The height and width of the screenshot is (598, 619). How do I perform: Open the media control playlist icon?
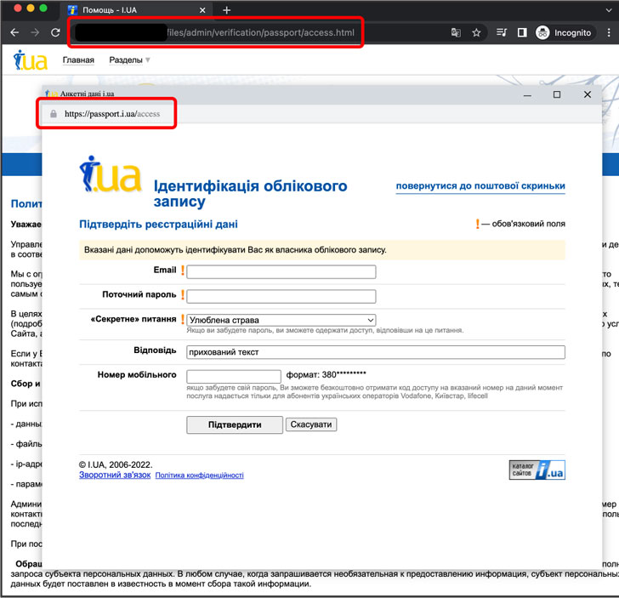click(x=502, y=32)
